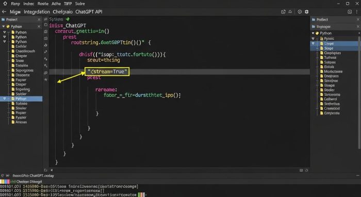Click the Migw breadcrumb

(x=15, y=12)
